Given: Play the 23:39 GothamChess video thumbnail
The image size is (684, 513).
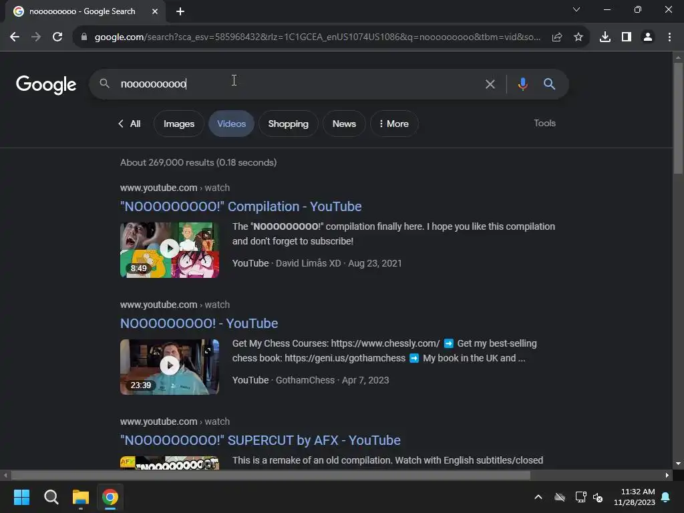Looking at the screenshot, I should (170, 367).
